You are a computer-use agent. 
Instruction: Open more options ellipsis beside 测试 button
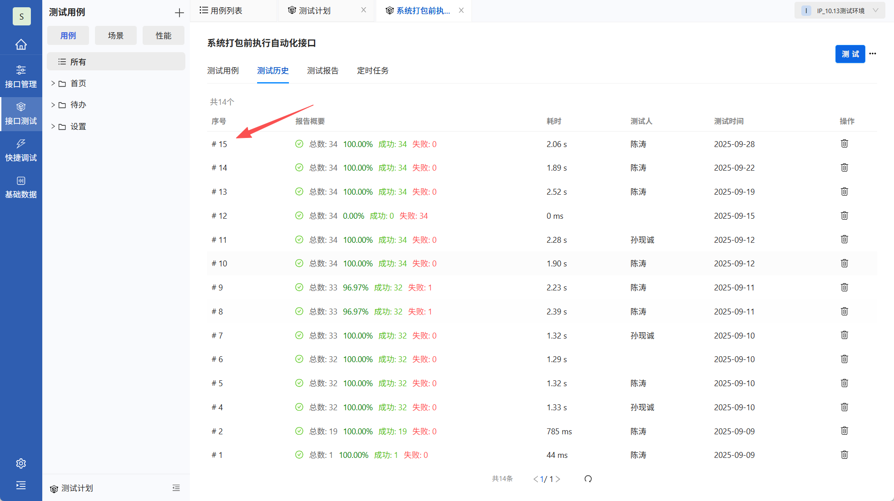point(873,54)
